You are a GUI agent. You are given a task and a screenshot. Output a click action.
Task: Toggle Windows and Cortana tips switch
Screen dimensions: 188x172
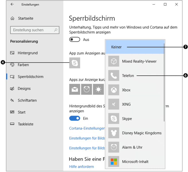pyautogui.click(x=75, y=40)
